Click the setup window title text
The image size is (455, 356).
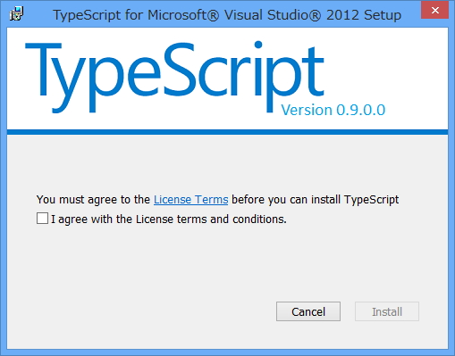click(227, 15)
